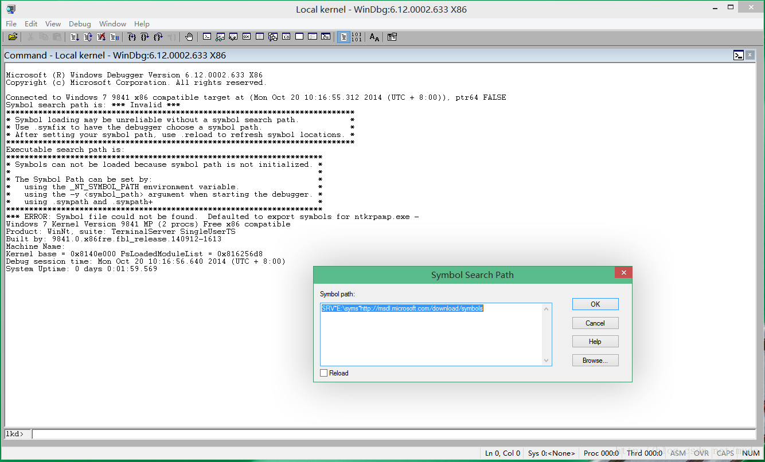Click the Step Over toolbar icon
Screen dimensions: 765x462
[145, 37]
